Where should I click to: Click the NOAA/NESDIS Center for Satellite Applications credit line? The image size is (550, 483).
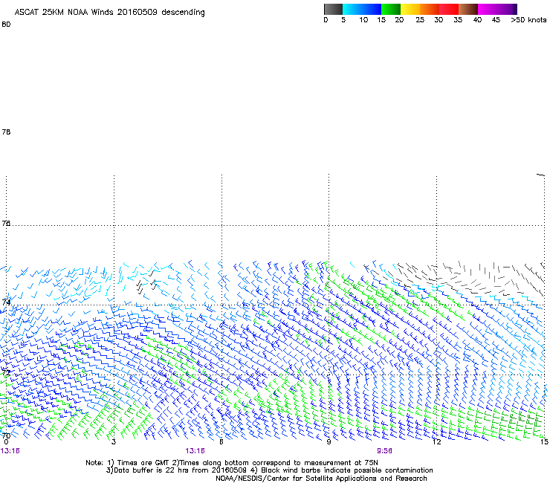(x=321, y=479)
